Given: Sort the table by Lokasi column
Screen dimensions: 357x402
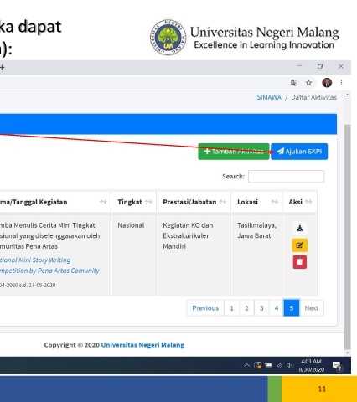Looking at the screenshot, I should point(257,202).
